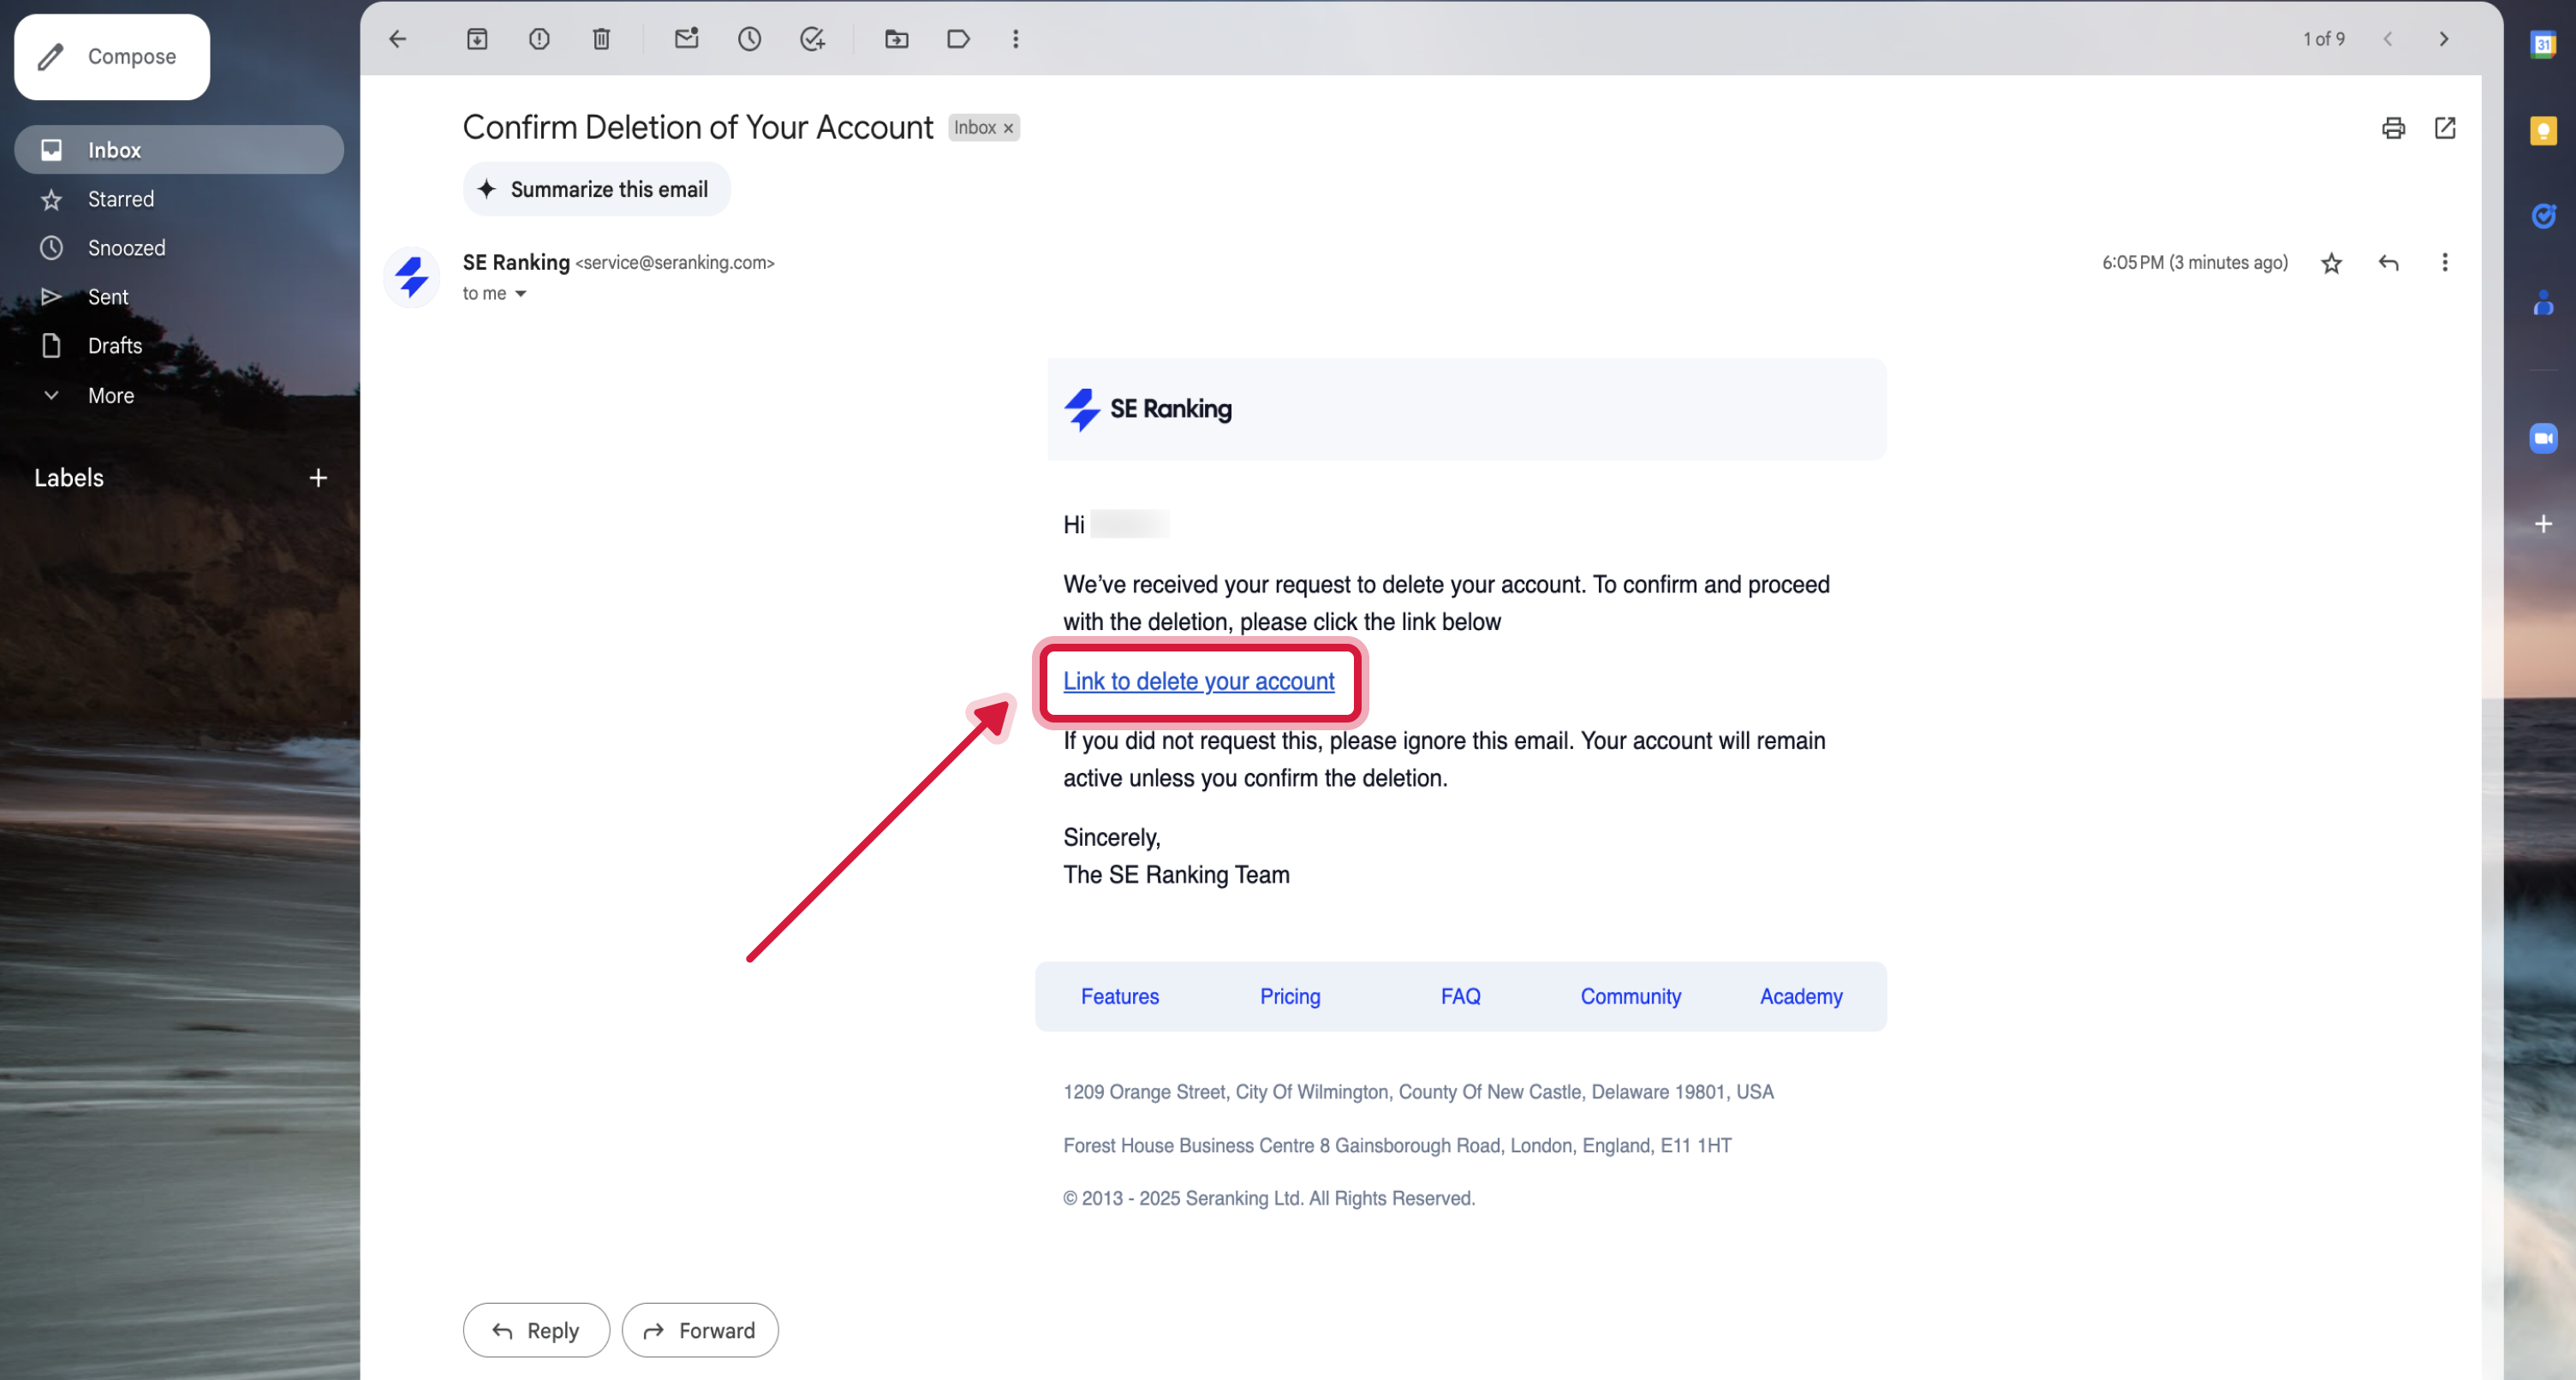2576x1380 pixels.
Task: Apply a label using label icon
Action: (958, 39)
